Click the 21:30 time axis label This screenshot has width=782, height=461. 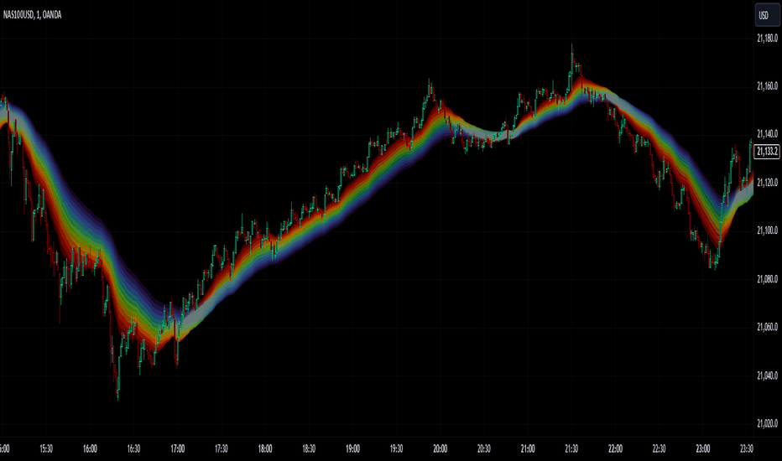coord(571,449)
